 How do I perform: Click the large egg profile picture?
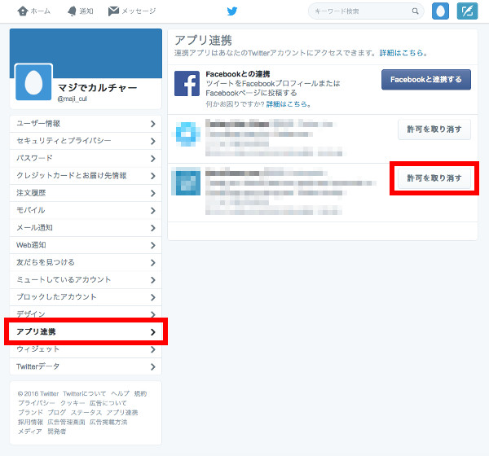click(33, 82)
